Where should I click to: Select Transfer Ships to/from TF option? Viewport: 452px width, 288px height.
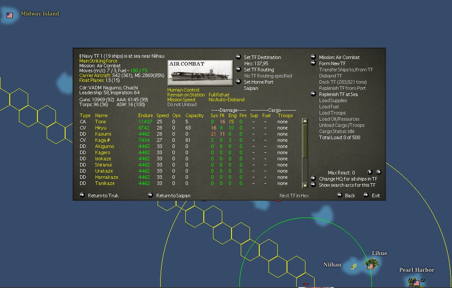click(345, 70)
